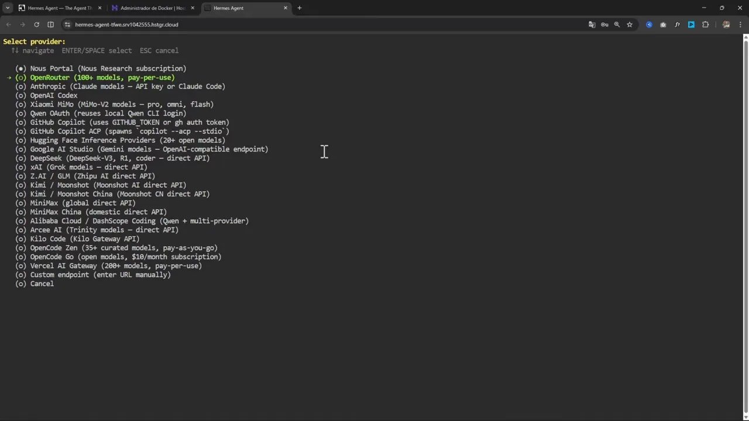The image size is (749, 421).
Task: Choose DeepSeek direct API option
Action: (112, 158)
